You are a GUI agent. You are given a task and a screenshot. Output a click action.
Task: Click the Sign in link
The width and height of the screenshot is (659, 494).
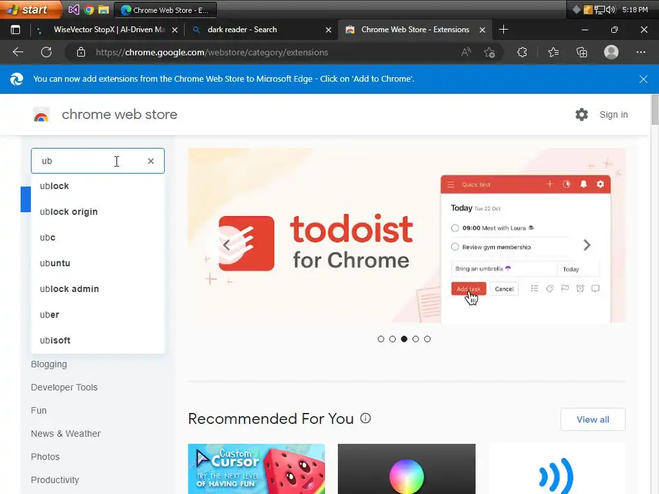point(613,114)
